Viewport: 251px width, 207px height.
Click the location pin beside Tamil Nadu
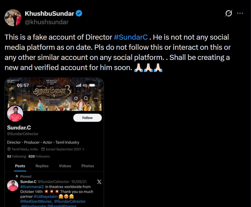[x=9, y=149]
